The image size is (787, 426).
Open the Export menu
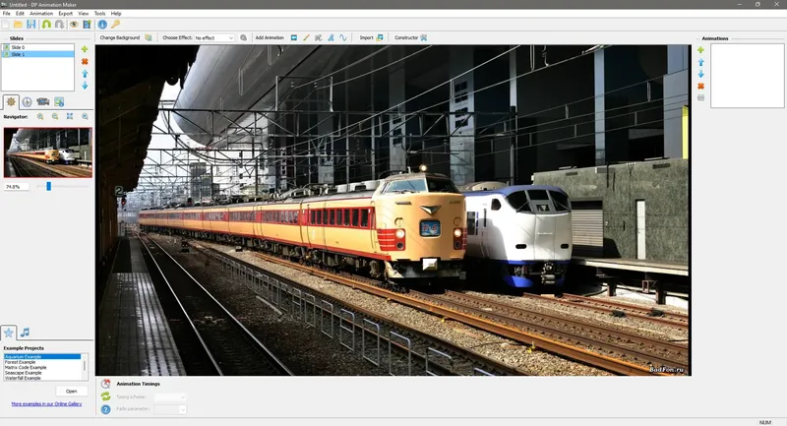click(x=65, y=14)
